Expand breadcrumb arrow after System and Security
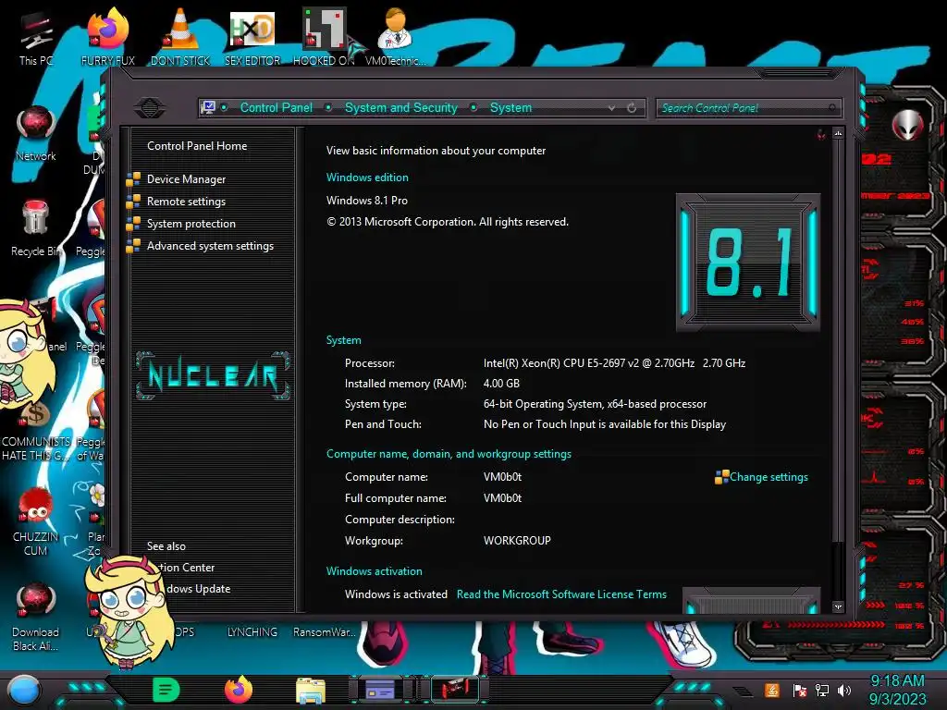947x710 pixels. 474,107
